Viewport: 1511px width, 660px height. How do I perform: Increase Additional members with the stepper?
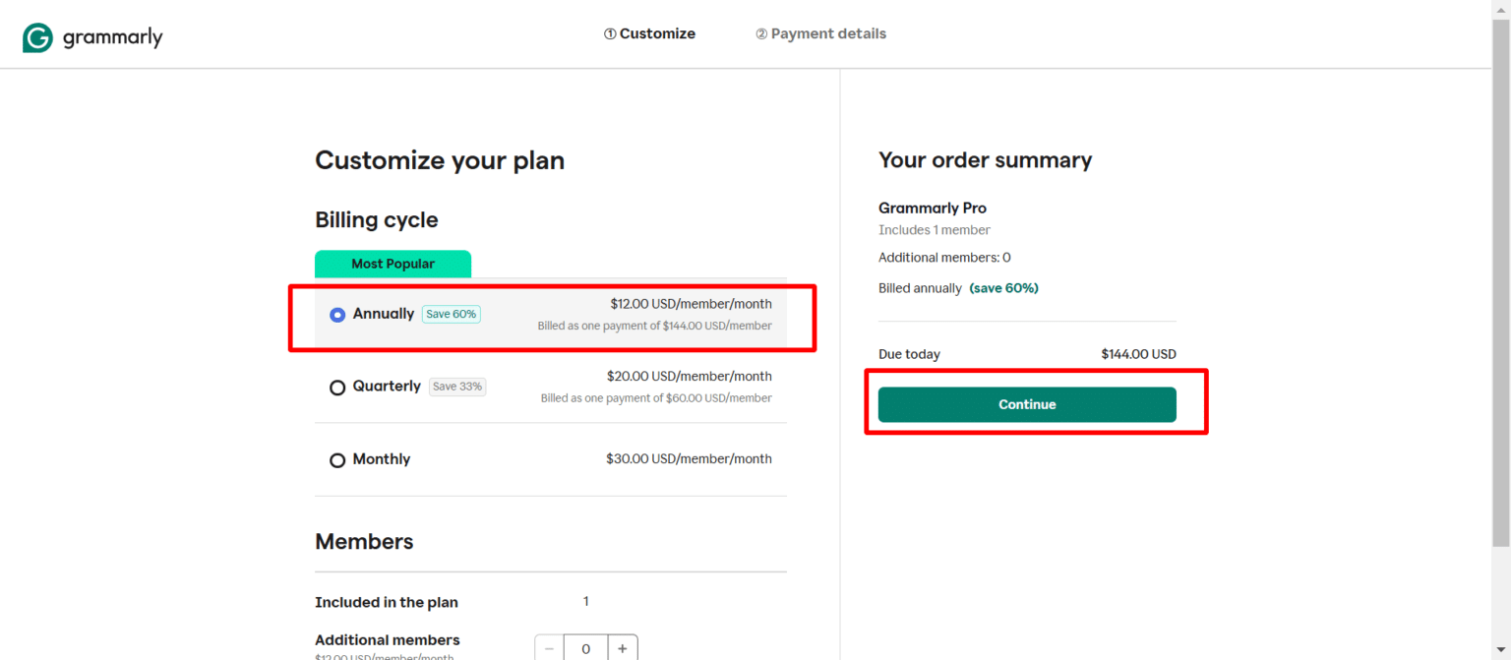tap(622, 647)
